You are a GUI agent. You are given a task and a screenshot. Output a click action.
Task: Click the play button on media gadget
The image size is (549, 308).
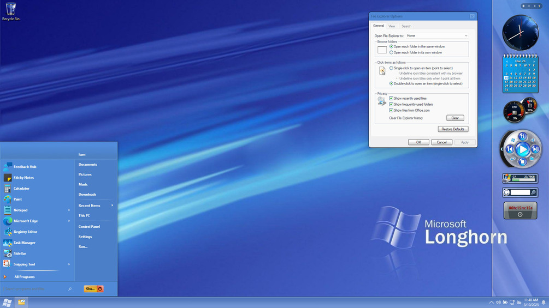[522, 149]
